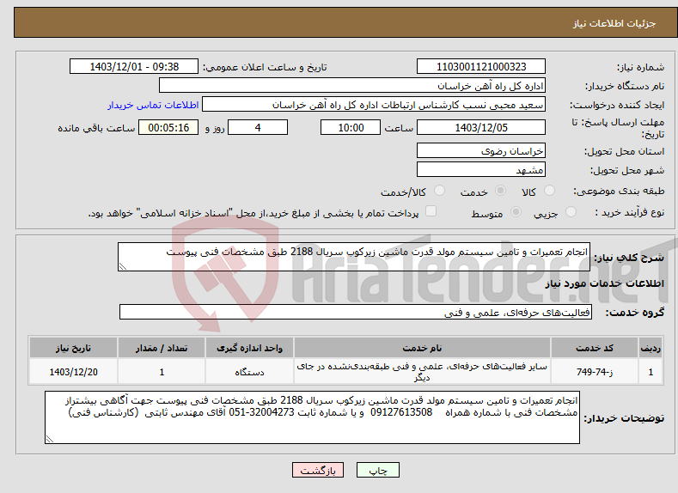Click the announcement date field 1403/12/01 - 09:38
678x493 pixels.
[134, 66]
